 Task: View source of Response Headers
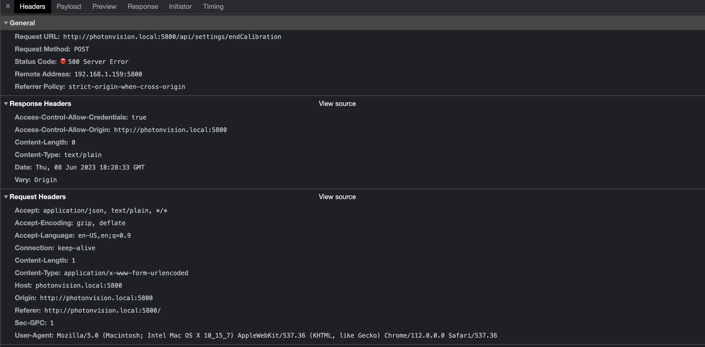[337, 104]
